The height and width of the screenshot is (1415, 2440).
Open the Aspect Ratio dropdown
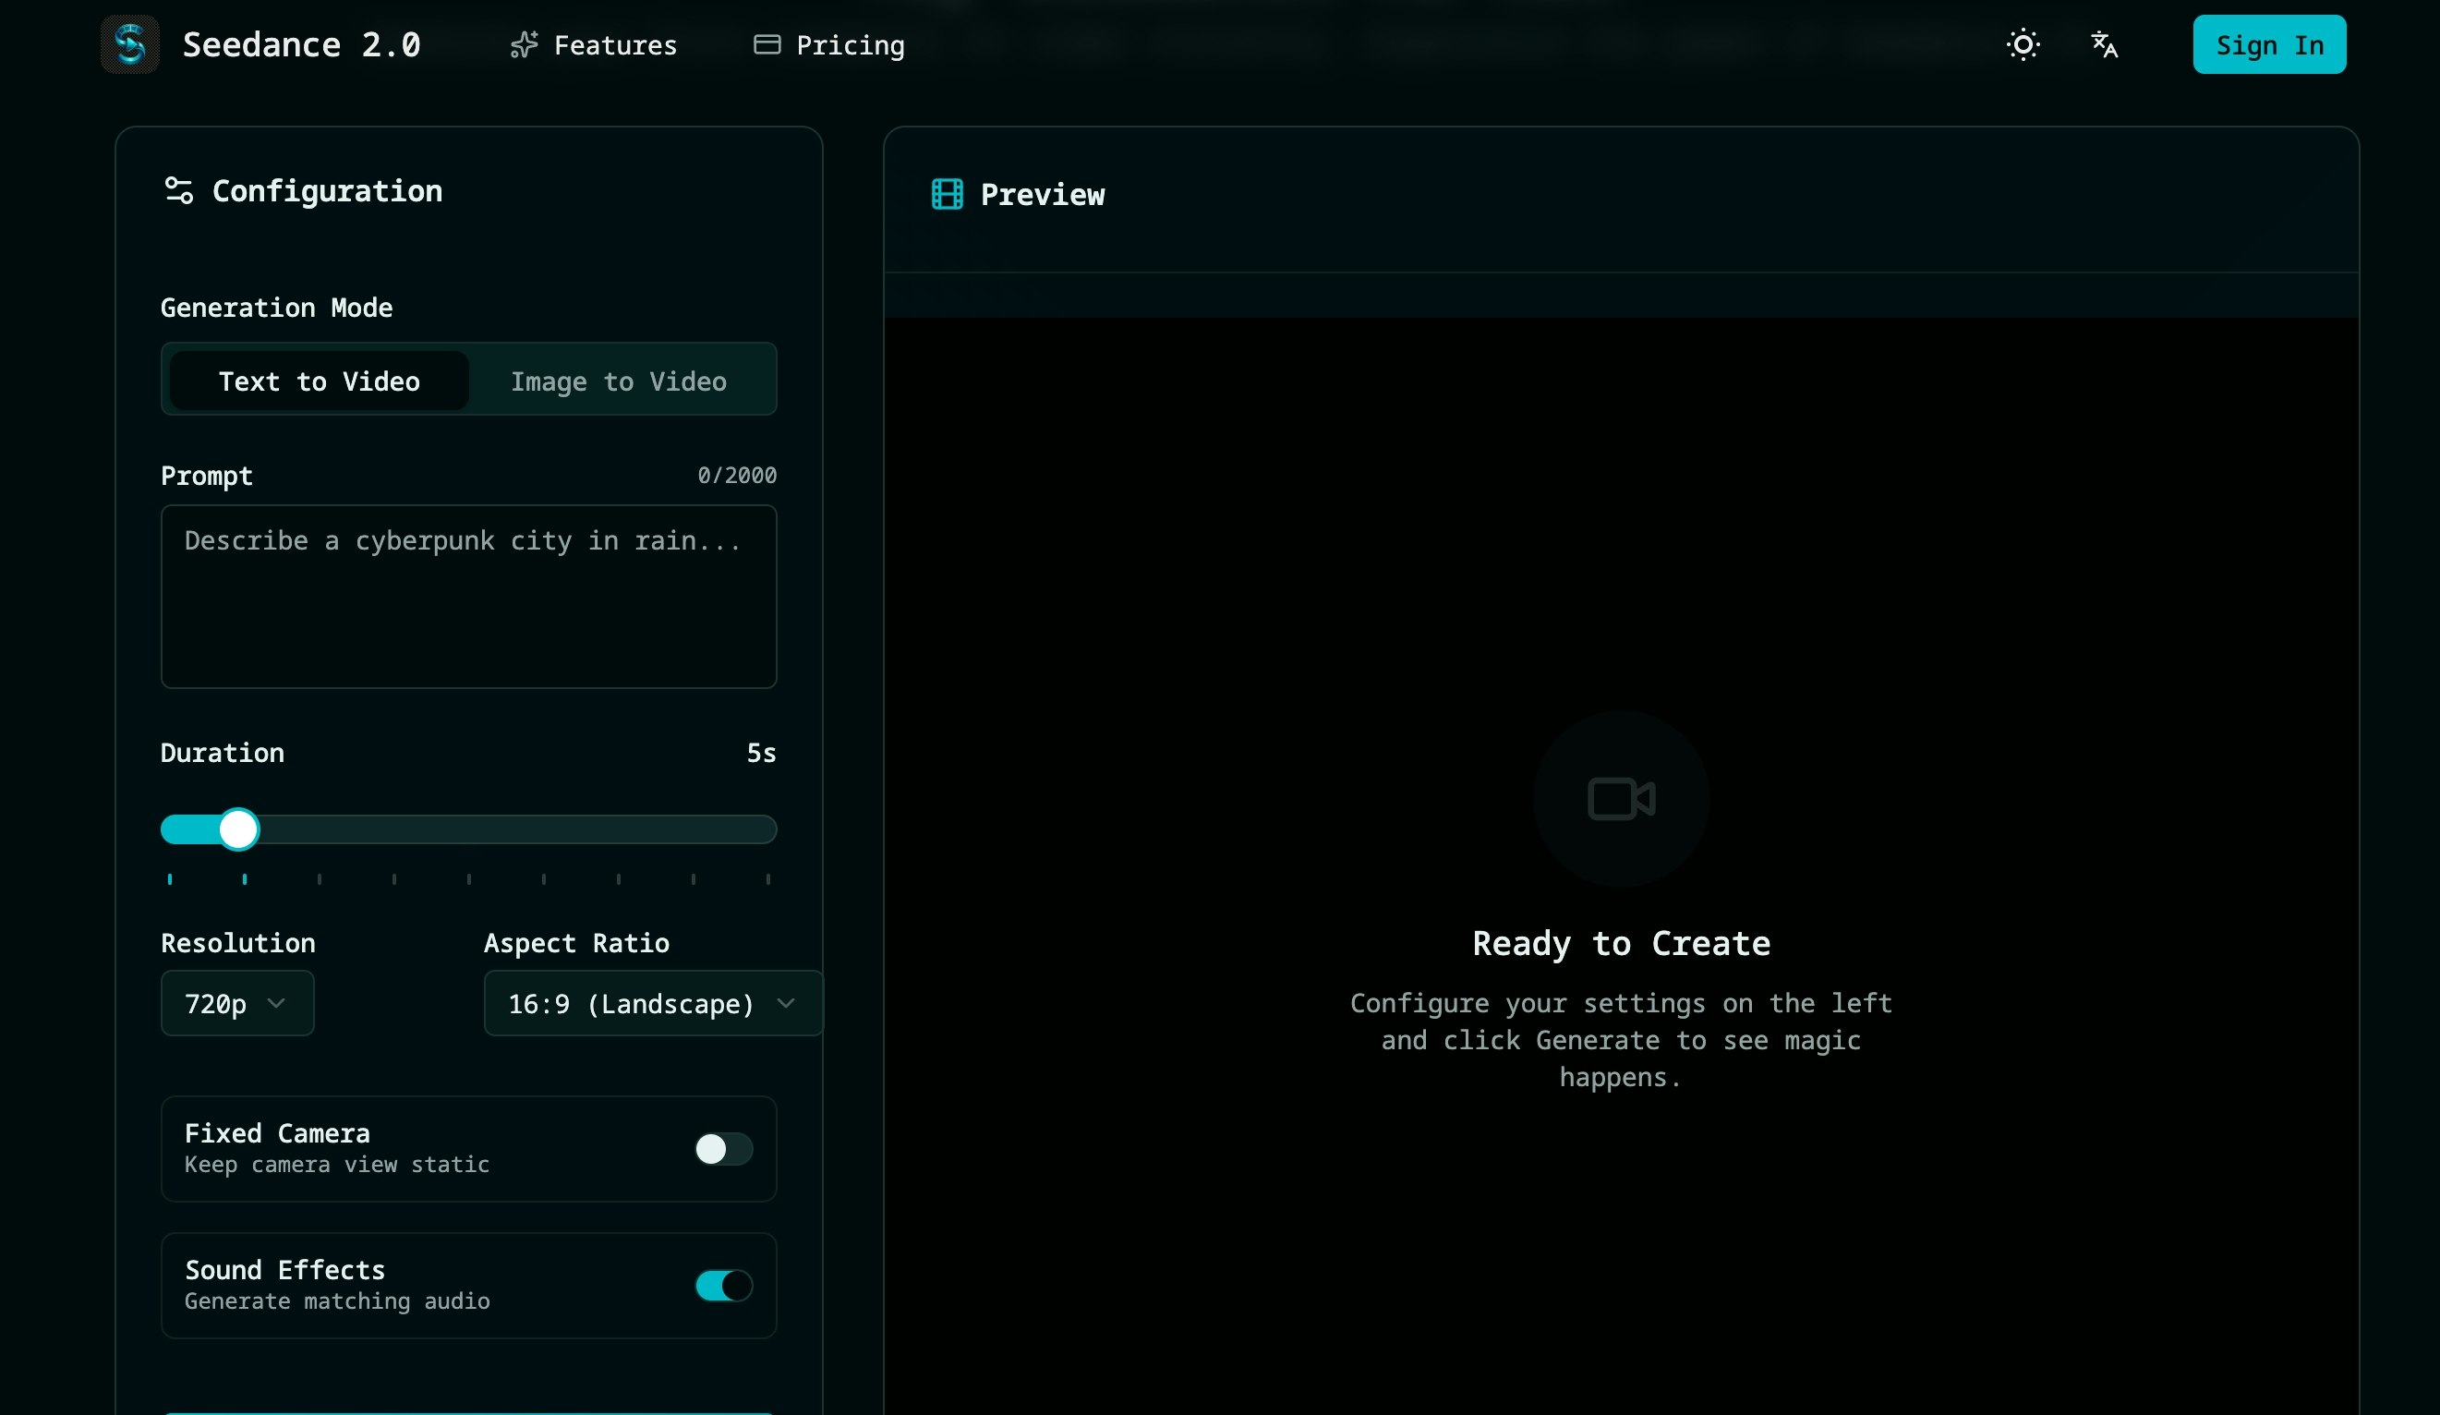pyautogui.click(x=651, y=1003)
